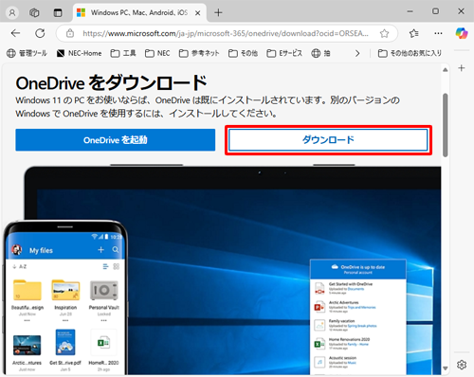Viewport: 474px width, 377px height.
Task: View site information lock icon
Action: [x=70, y=33]
